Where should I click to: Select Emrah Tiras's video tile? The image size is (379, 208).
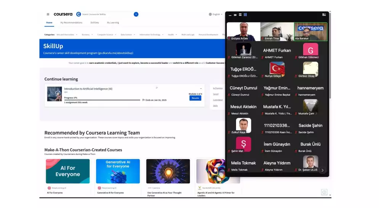pyautogui.click(x=277, y=32)
